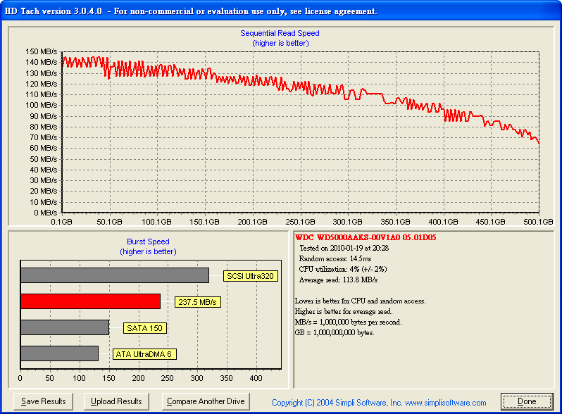Click the Save Results button
The image size is (562, 414).
coord(44,401)
